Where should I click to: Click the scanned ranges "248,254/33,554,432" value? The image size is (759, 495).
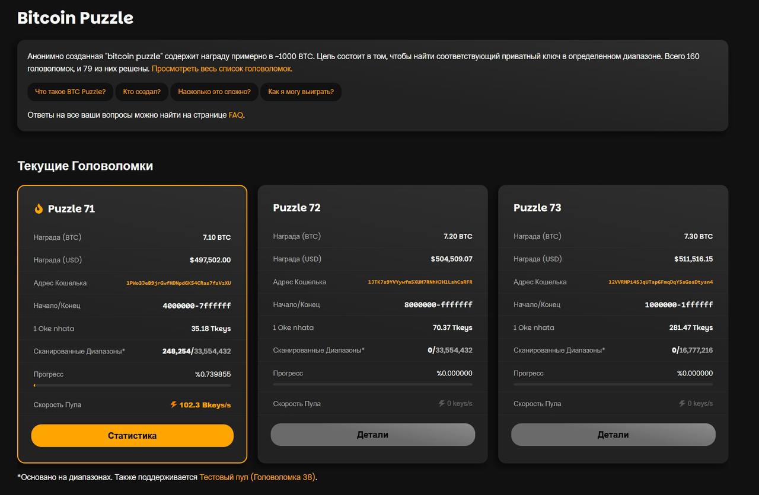coord(197,351)
